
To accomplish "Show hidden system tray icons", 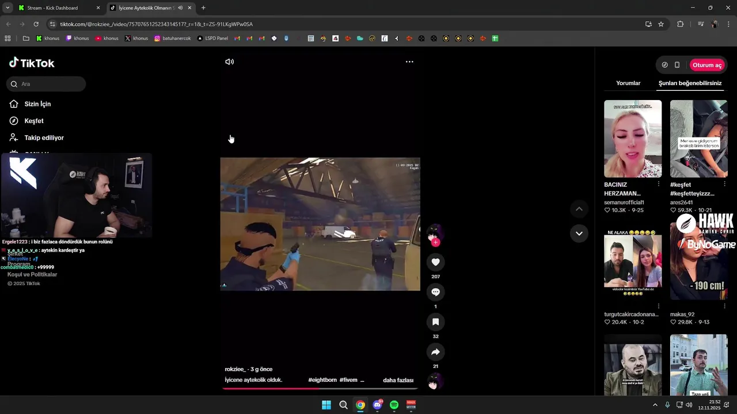I will pos(655,405).
